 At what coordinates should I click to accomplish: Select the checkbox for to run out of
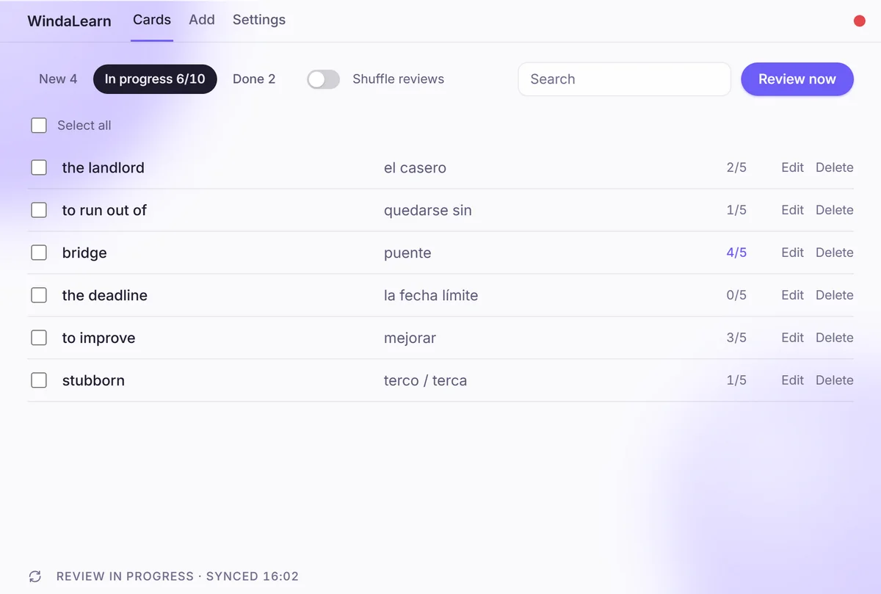pos(39,210)
